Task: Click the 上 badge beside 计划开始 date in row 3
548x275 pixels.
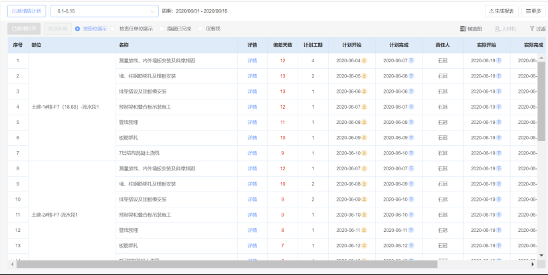Action: point(364,91)
